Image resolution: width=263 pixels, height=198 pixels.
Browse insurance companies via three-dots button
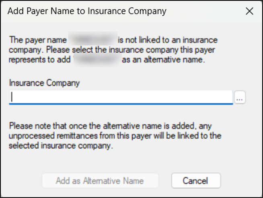(x=240, y=97)
